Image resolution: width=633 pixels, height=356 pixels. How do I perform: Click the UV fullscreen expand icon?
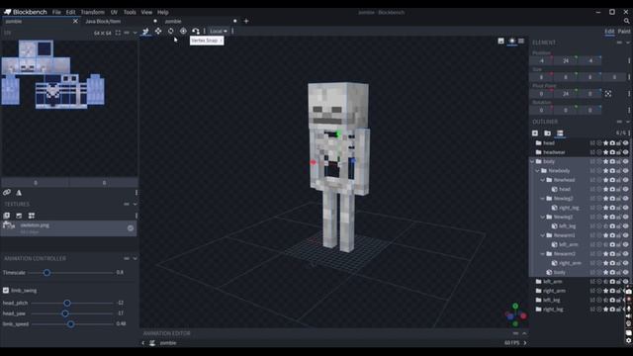(118, 33)
